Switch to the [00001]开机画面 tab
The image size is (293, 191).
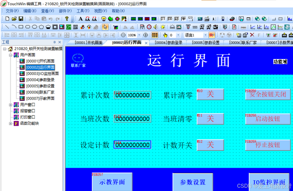tap(88, 43)
